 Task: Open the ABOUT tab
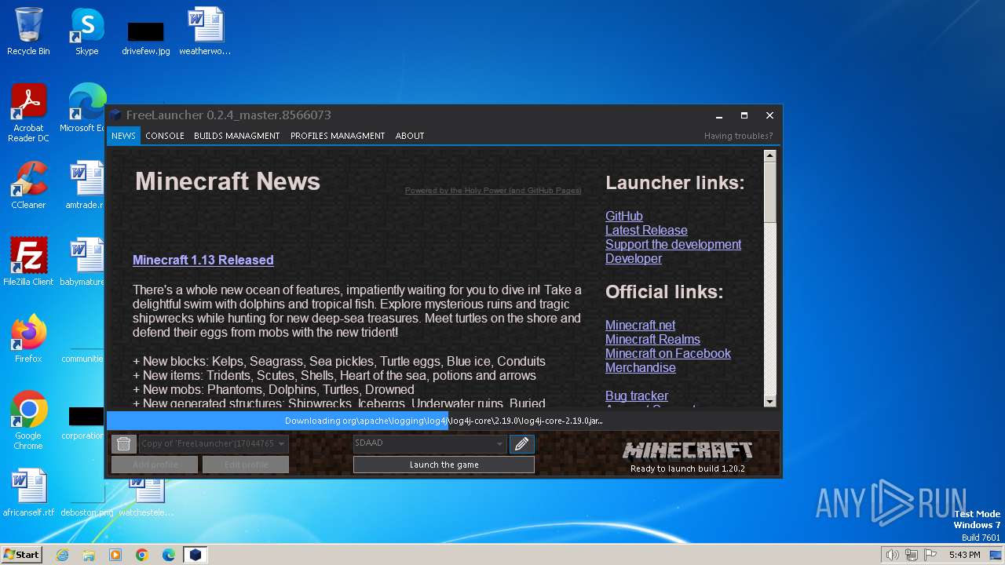[x=410, y=136]
